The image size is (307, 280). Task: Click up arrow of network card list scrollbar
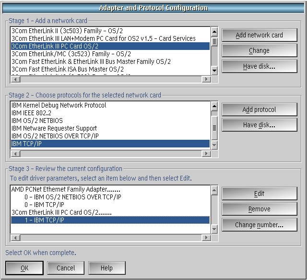tap(214, 32)
